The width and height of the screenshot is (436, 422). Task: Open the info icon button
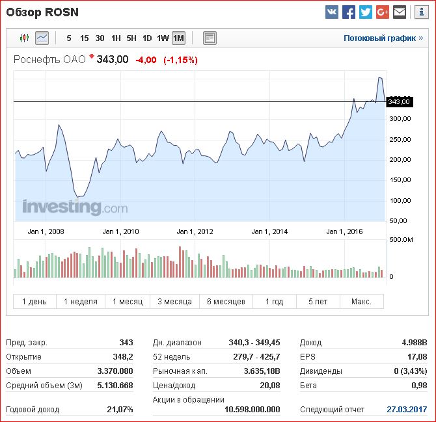pos(422,12)
